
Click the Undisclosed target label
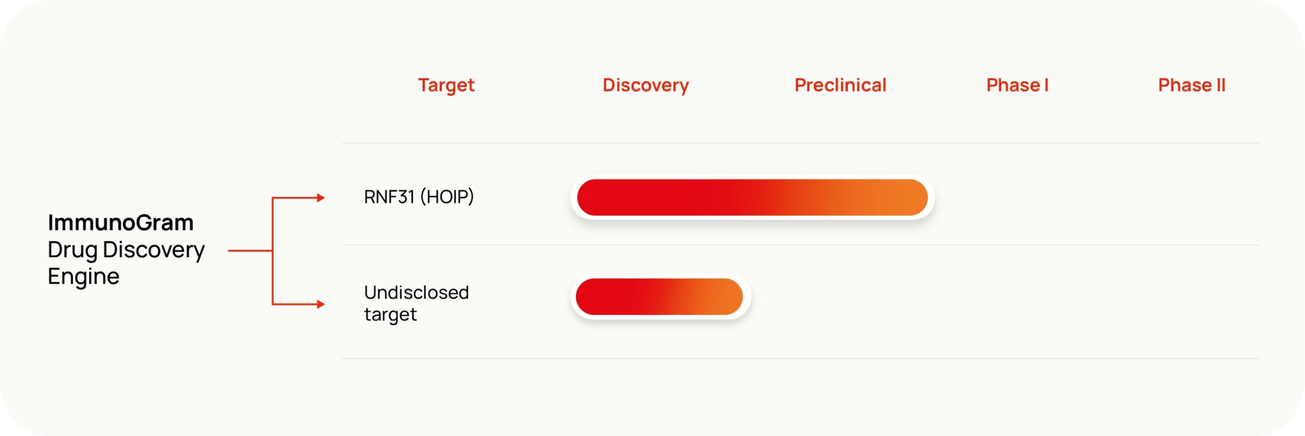(416, 303)
